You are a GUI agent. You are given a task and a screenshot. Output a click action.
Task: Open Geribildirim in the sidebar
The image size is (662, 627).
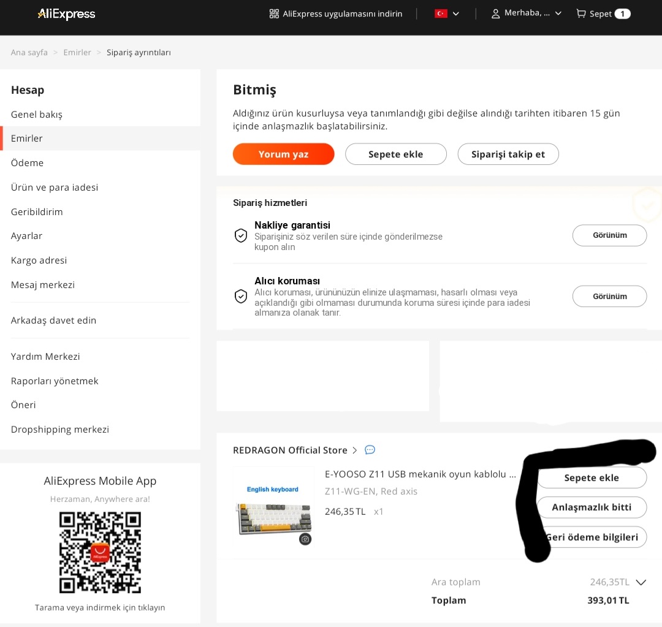click(x=37, y=211)
